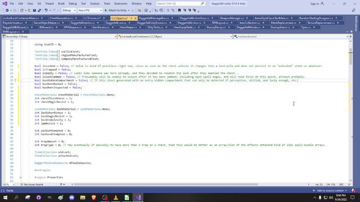Click the green Attach to Unity play button
Image resolution: width=360 pixels, height=202 pixels.
[x=106, y=10]
